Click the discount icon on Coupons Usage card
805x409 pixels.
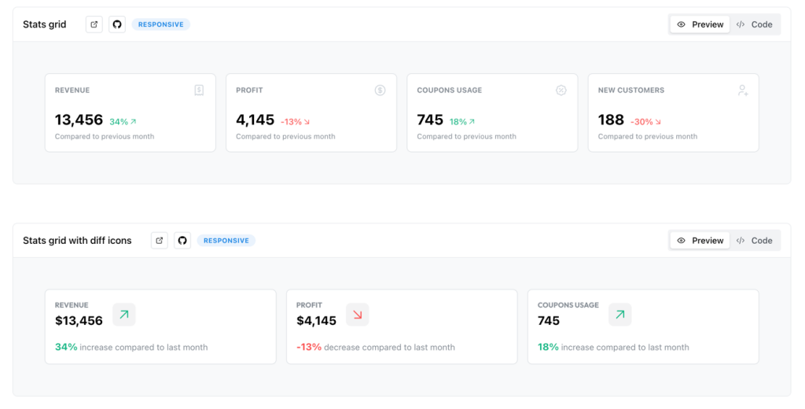[x=561, y=90]
